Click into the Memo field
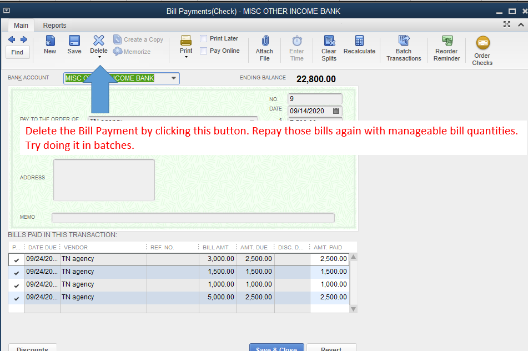The height and width of the screenshot is (351, 528). click(193, 218)
